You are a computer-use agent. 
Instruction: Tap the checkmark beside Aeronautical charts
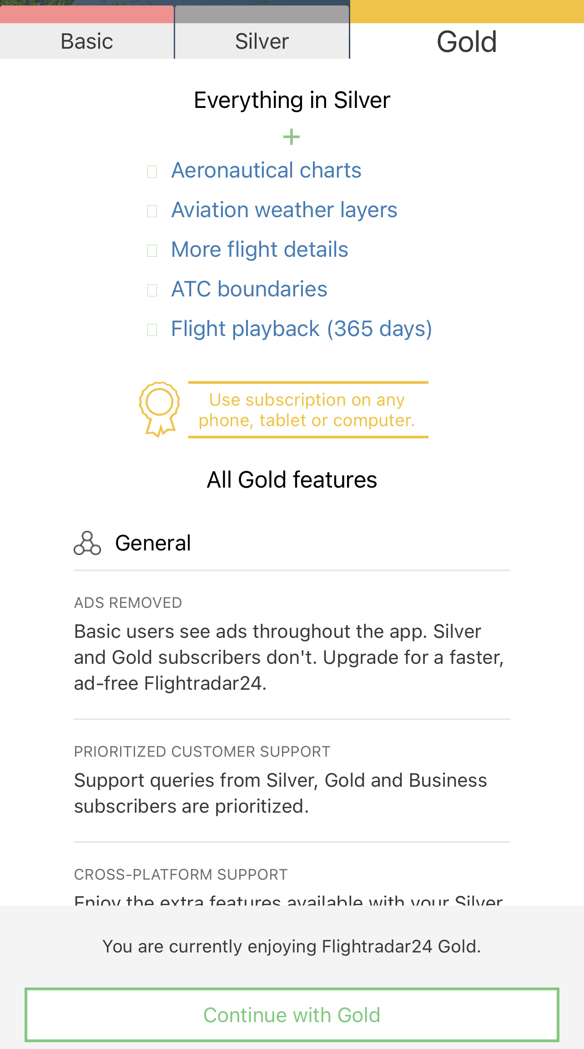point(152,172)
